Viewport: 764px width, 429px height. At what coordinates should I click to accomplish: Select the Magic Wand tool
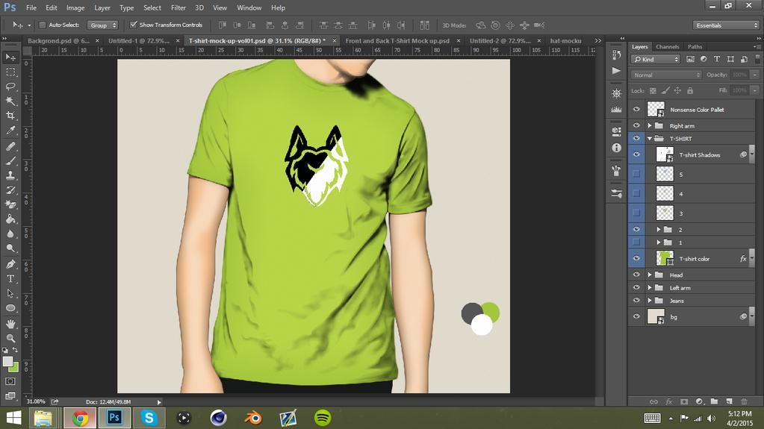pos(10,101)
